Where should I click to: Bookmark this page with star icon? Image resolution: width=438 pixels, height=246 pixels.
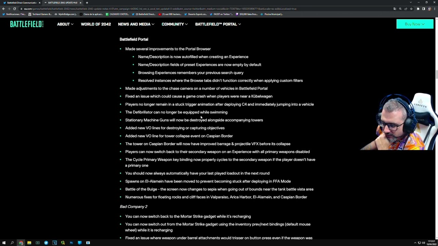point(411,9)
